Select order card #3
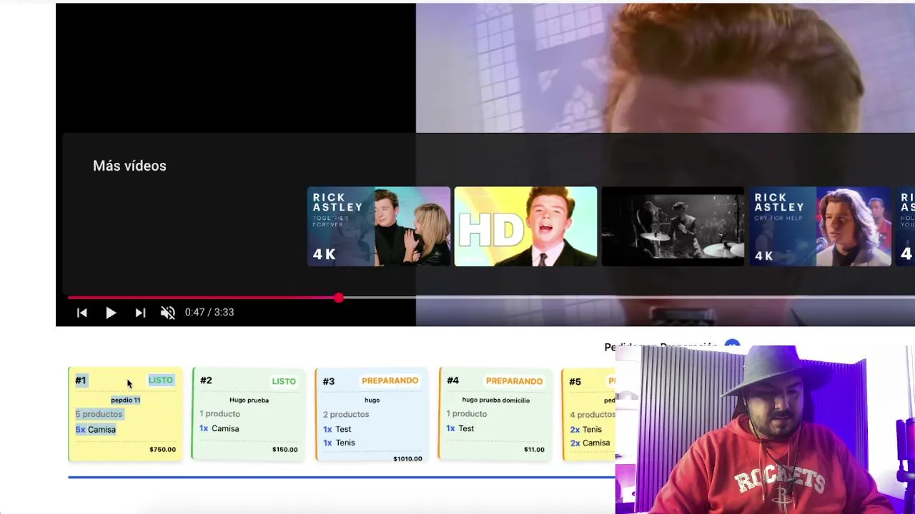 (x=372, y=415)
